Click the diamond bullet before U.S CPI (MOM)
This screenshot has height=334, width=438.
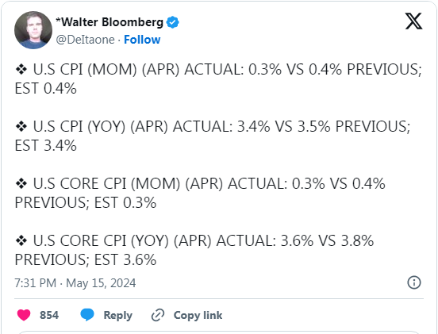21,69
